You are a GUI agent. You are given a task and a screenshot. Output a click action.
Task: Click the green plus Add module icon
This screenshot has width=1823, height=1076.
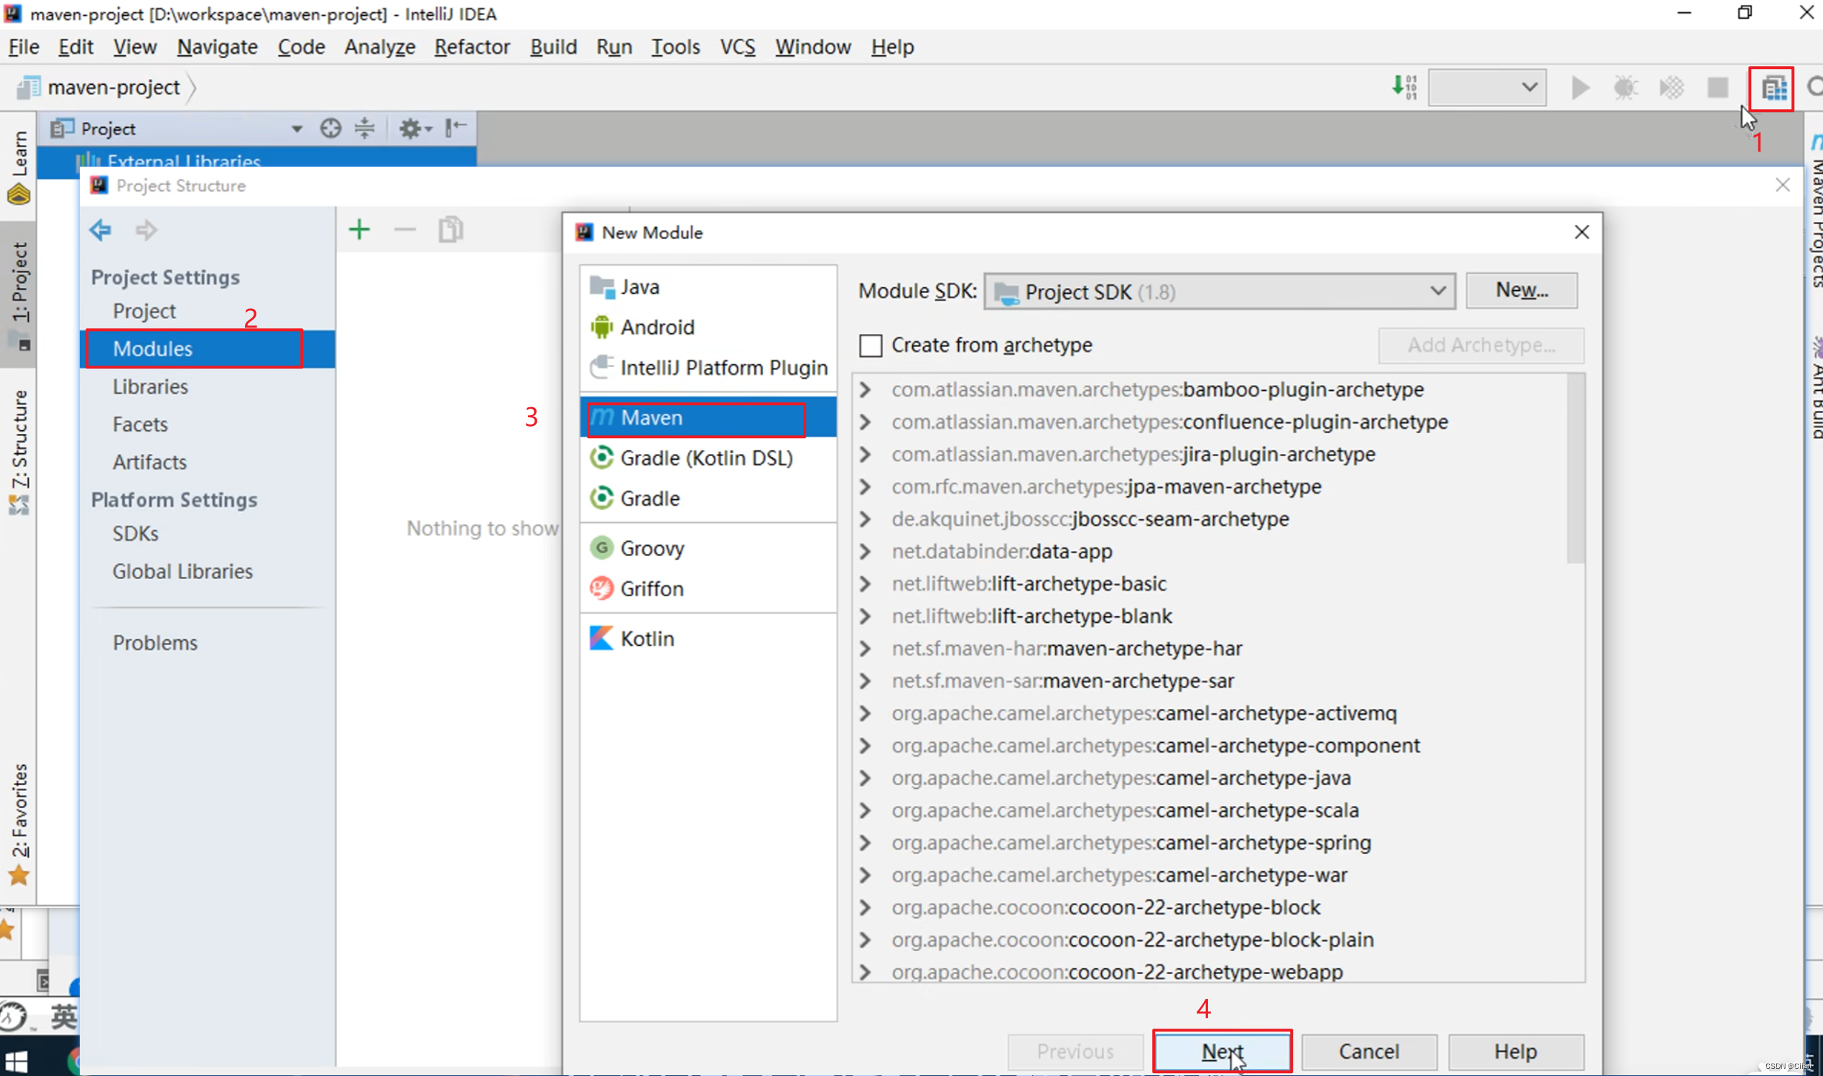pyautogui.click(x=360, y=230)
